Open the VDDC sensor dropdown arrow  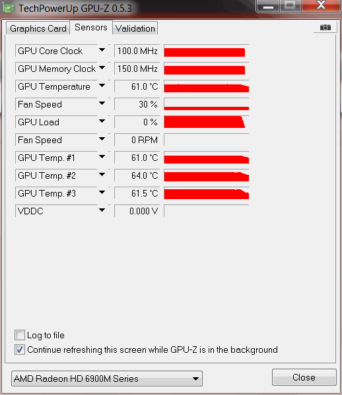coord(102,210)
